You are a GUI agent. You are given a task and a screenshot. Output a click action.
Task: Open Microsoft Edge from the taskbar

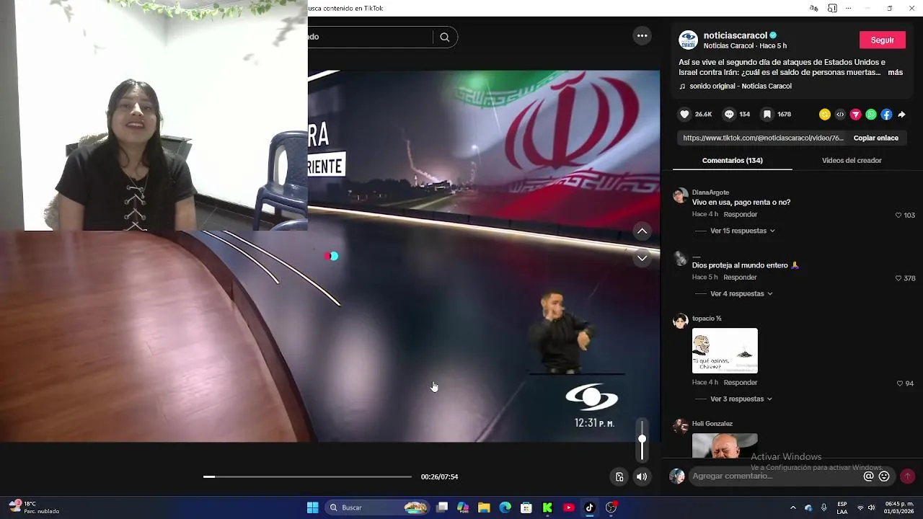tap(505, 507)
